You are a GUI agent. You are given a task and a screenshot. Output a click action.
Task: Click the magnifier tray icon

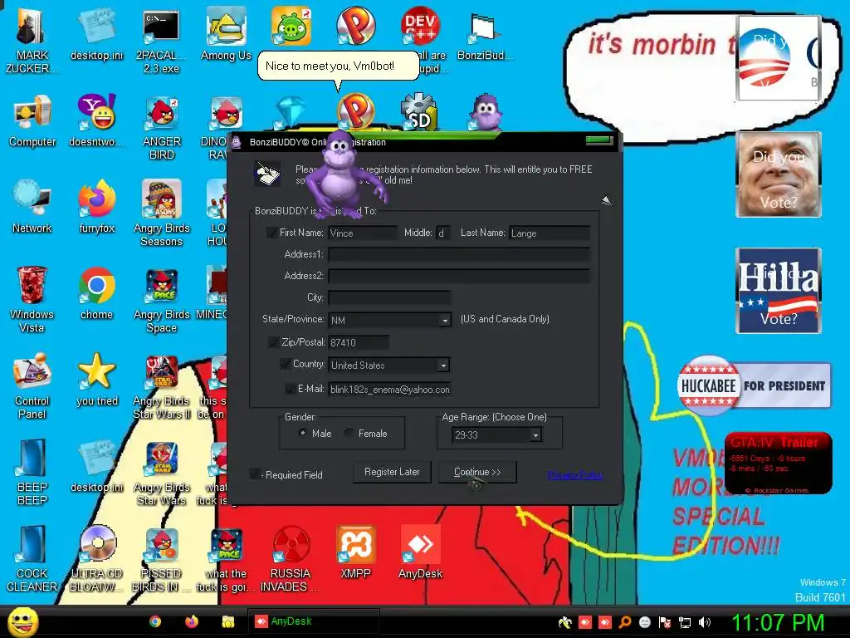click(625, 622)
